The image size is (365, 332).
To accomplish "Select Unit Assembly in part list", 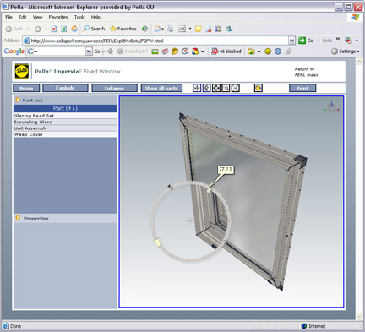I will click(x=65, y=128).
